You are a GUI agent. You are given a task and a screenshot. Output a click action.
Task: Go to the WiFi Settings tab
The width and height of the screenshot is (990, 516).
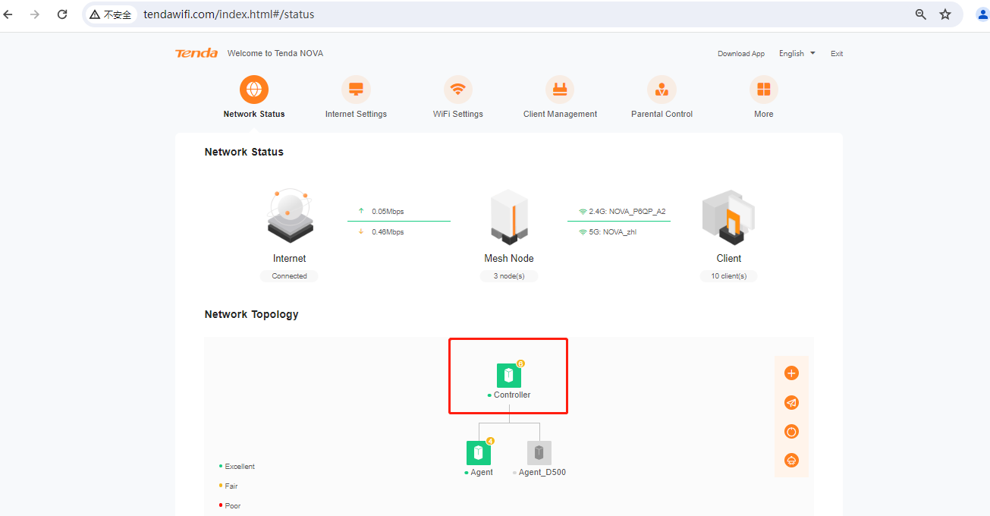pos(457,97)
